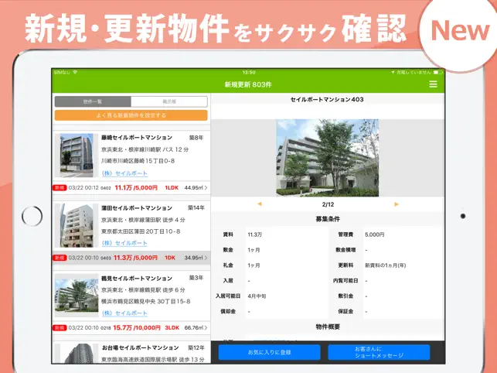Switch to the 物件一覧 tab
497x373 pixels.
pyautogui.click(x=93, y=101)
